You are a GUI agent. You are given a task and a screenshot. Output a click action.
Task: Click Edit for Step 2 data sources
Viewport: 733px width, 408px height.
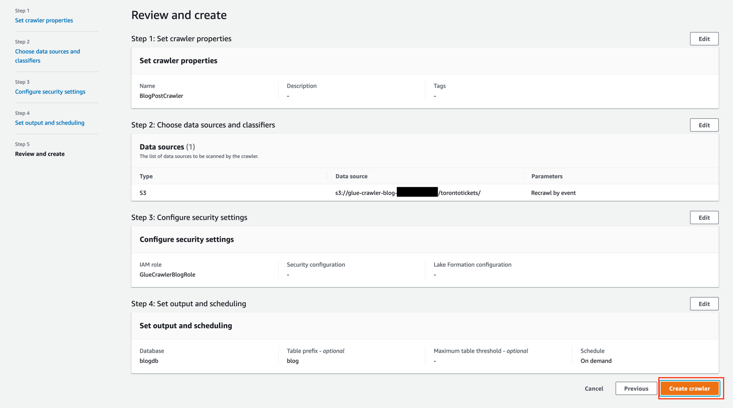point(704,125)
